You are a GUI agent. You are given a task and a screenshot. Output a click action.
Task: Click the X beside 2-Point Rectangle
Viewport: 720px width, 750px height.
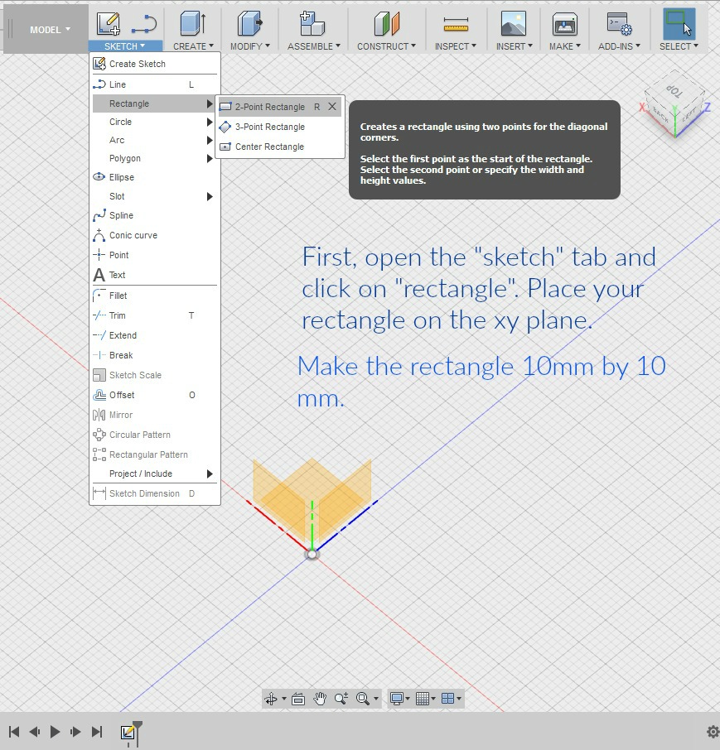coord(332,107)
